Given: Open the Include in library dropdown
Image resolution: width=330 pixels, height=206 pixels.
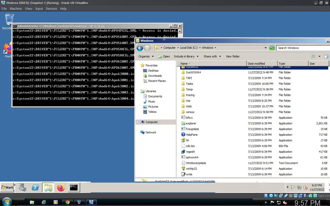Looking at the screenshot, I should (186, 56).
